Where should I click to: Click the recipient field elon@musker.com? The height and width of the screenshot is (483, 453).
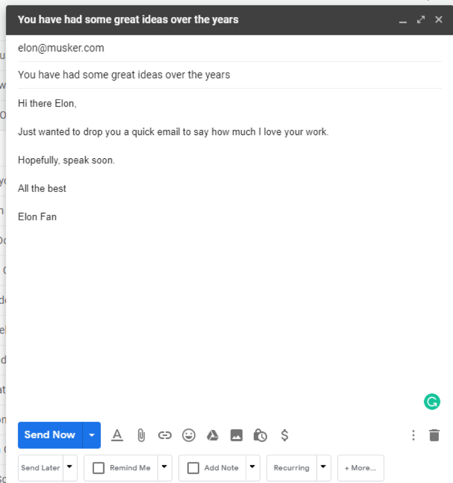(61, 48)
